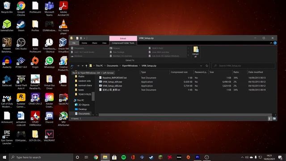
Task: Expand the Extract To destinations list
Action: click(189, 56)
